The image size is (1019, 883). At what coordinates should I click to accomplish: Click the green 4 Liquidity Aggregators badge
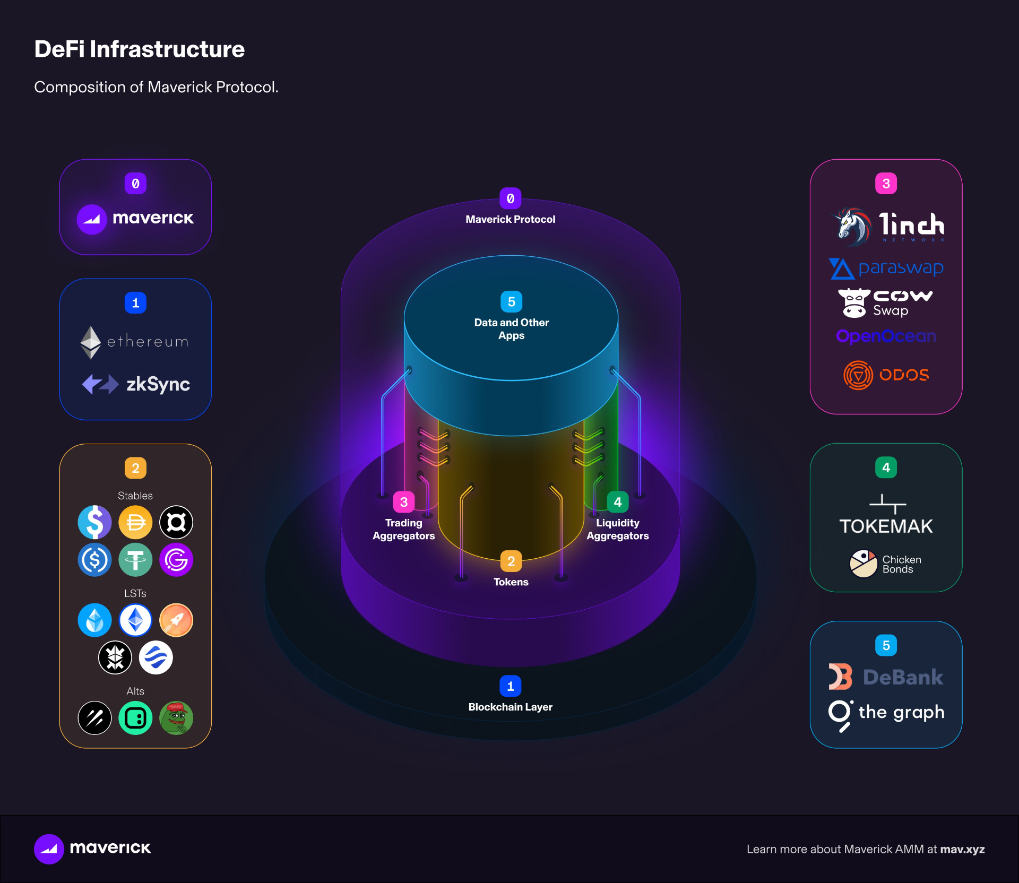click(618, 502)
